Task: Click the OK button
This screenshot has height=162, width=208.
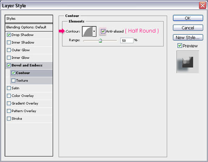Action: (x=188, y=18)
